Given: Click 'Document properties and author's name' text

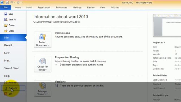Looking at the screenshot, I should point(81,65).
